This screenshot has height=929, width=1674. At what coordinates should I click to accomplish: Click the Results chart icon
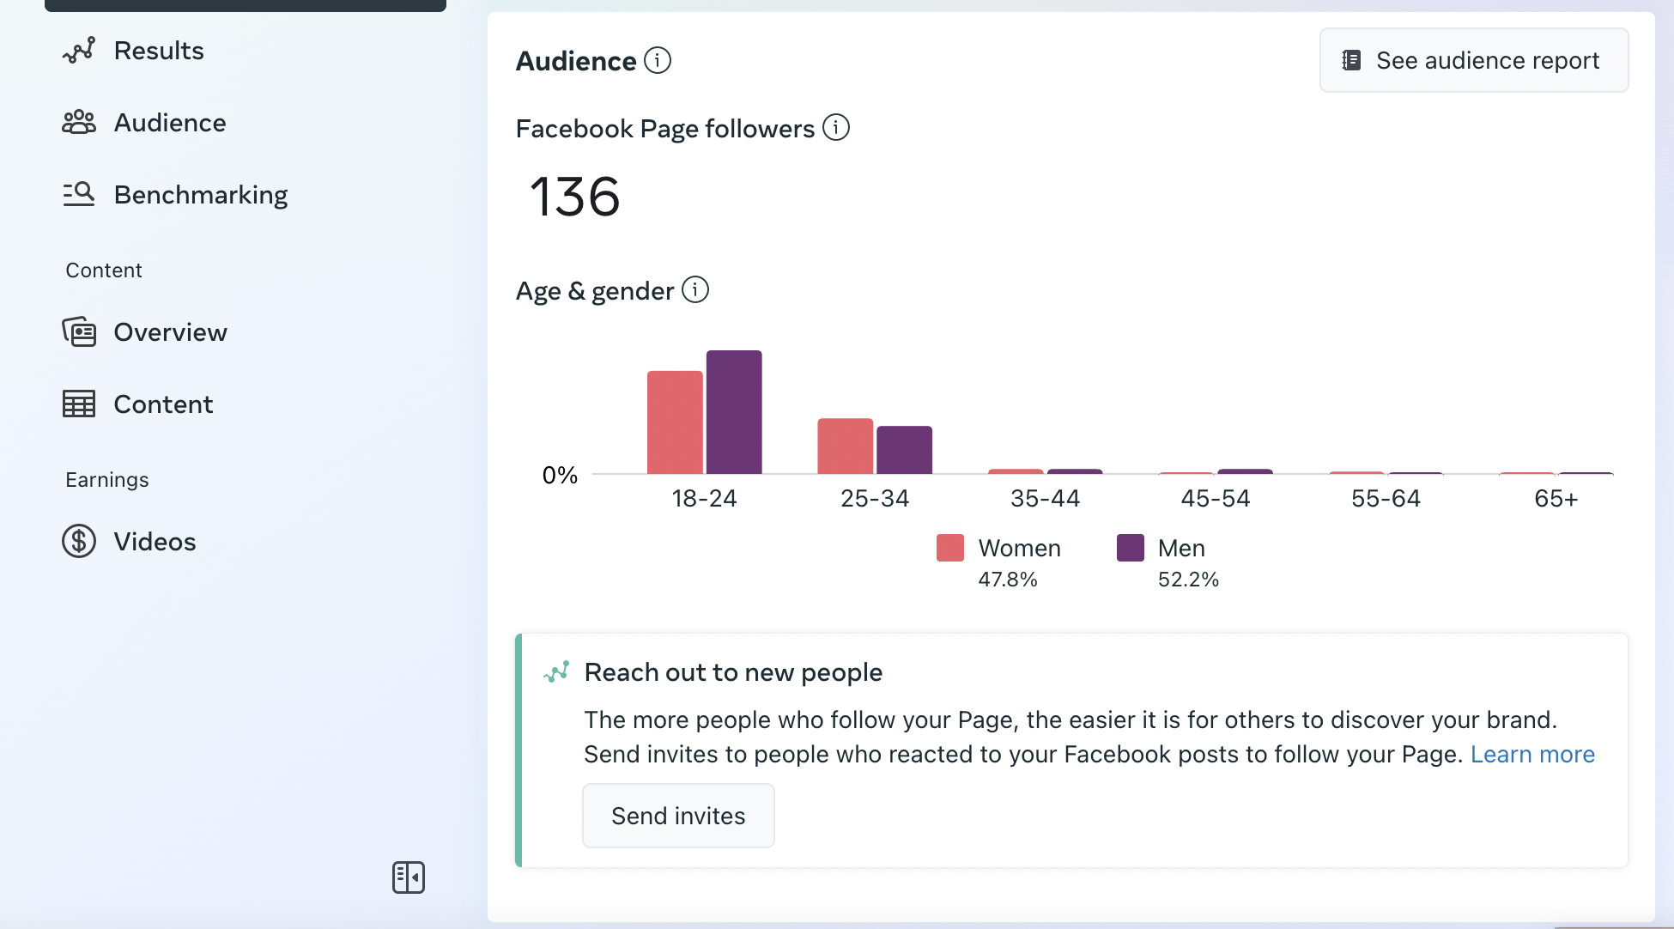click(78, 51)
